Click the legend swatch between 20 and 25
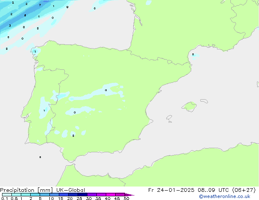Image resolution: width=259 pixels, height=200 pixels. click(x=73, y=195)
